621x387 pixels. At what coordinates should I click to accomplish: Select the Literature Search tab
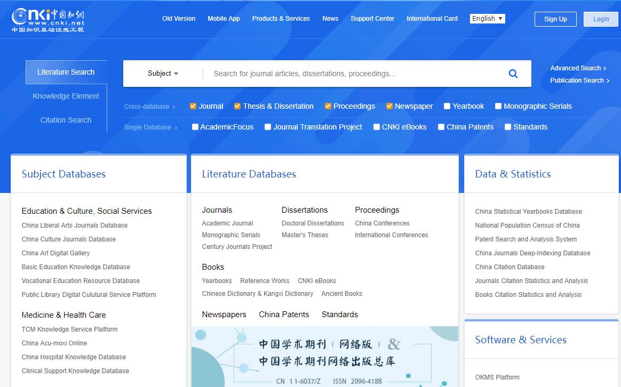click(66, 72)
